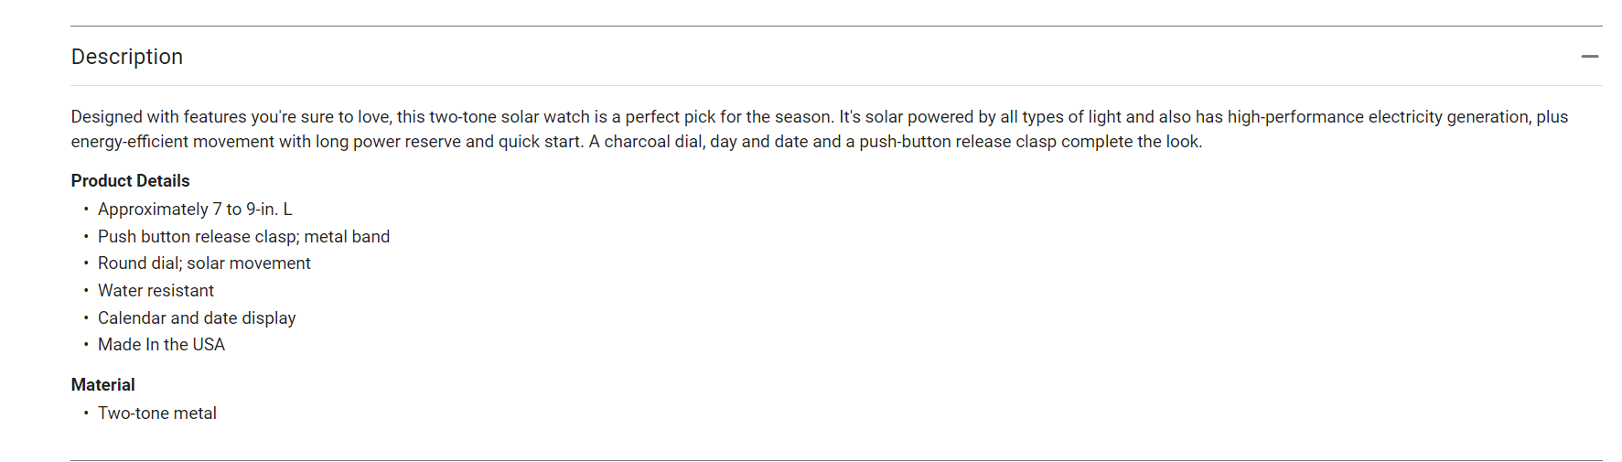
Task: Click the "Water resistant" list item
Action: pyautogui.click(x=156, y=291)
